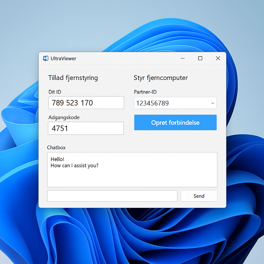Click the Tillad fjernstyring heading
The image size is (264, 264).
coord(73,78)
